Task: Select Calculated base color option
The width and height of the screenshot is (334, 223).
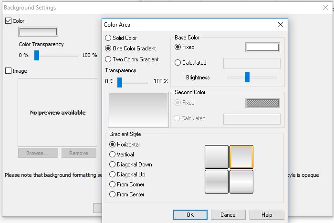Action: click(x=178, y=63)
